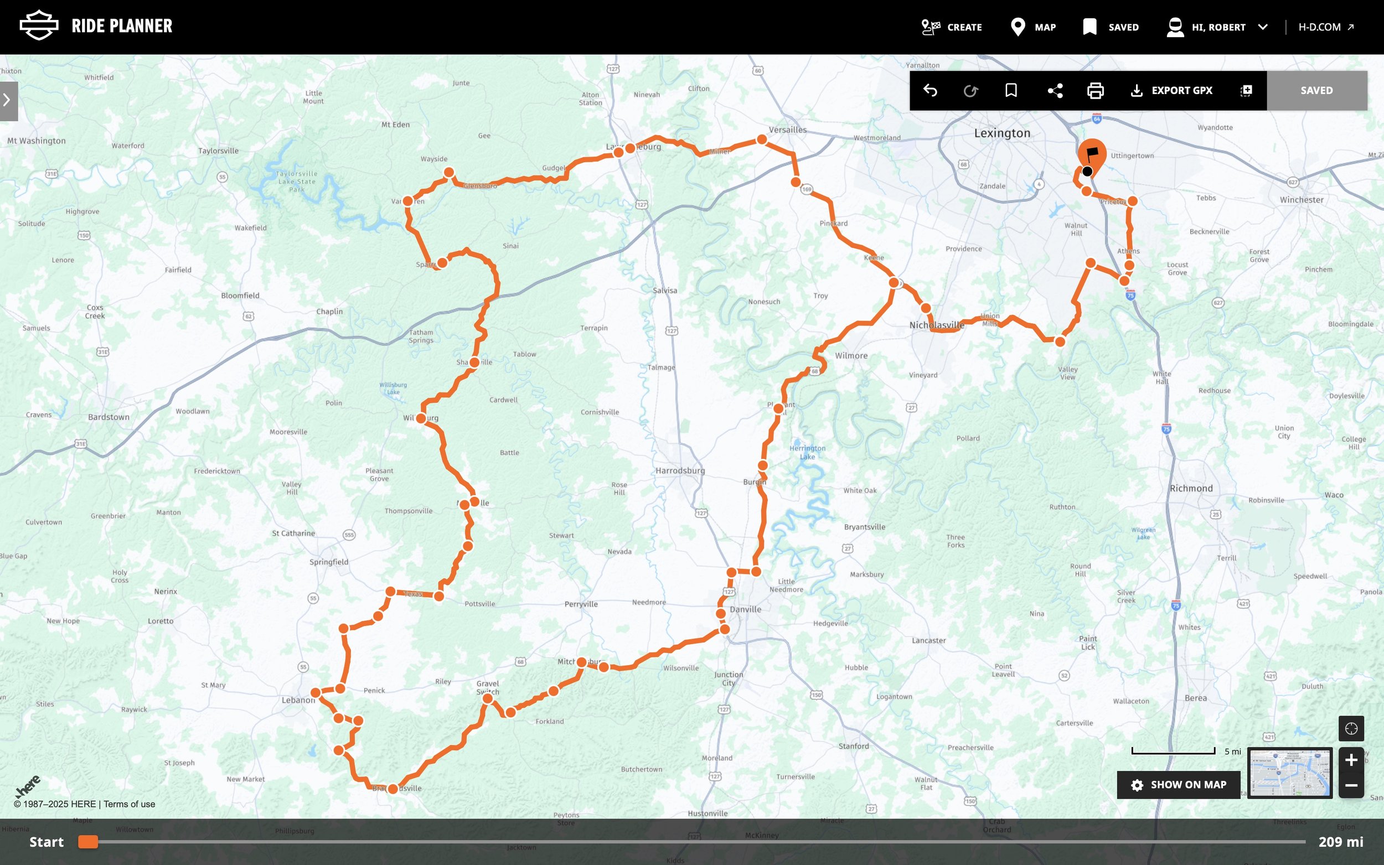The height and width of the screenshot is (865, 1384).
Task: Click the print route icon
Action: click(1095, 90)
